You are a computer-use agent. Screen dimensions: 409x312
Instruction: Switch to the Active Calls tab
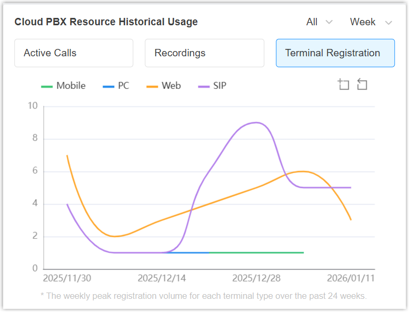(74, 53)
